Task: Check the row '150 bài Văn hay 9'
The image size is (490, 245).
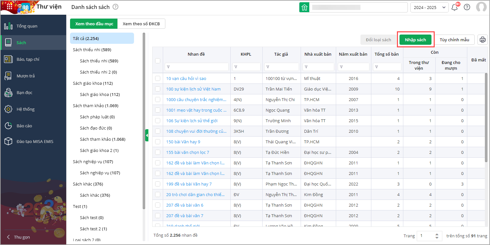Action: [x=157, y=142]
